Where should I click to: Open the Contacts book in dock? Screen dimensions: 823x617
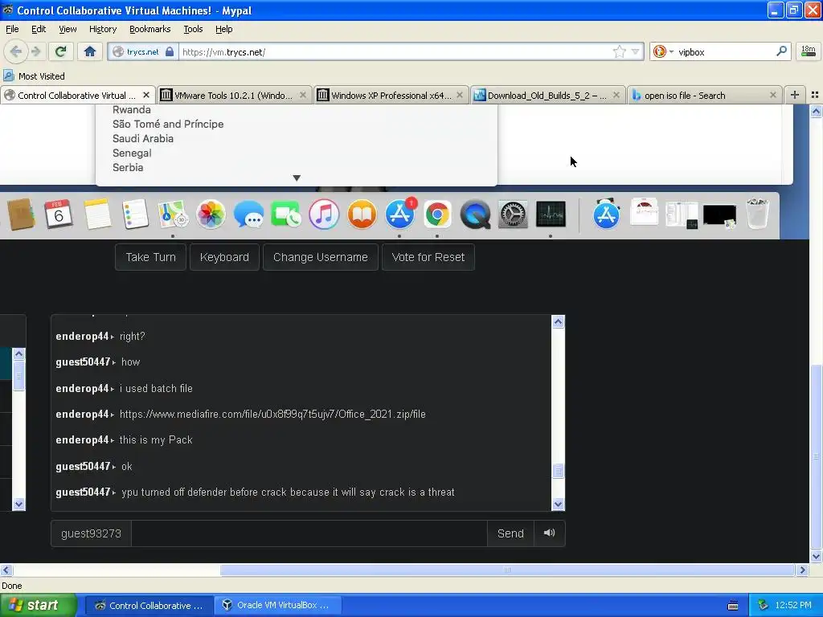21,214
